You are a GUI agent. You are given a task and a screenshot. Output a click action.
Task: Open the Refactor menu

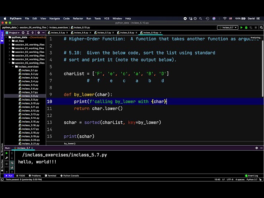78,19
